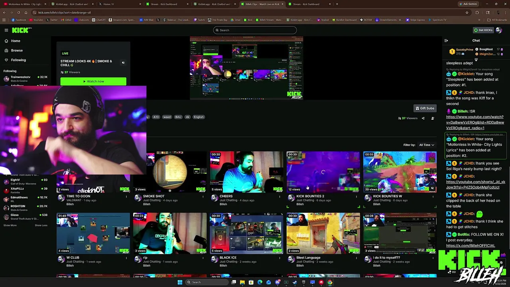
Task: Open options menu for Bleet Language clip
Action: [356, 258]
